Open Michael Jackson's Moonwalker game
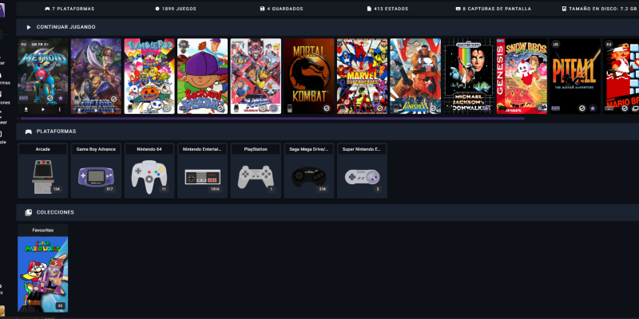Viewport: 639px width, 319px height. pyautogui.click(x=467, y=76)
